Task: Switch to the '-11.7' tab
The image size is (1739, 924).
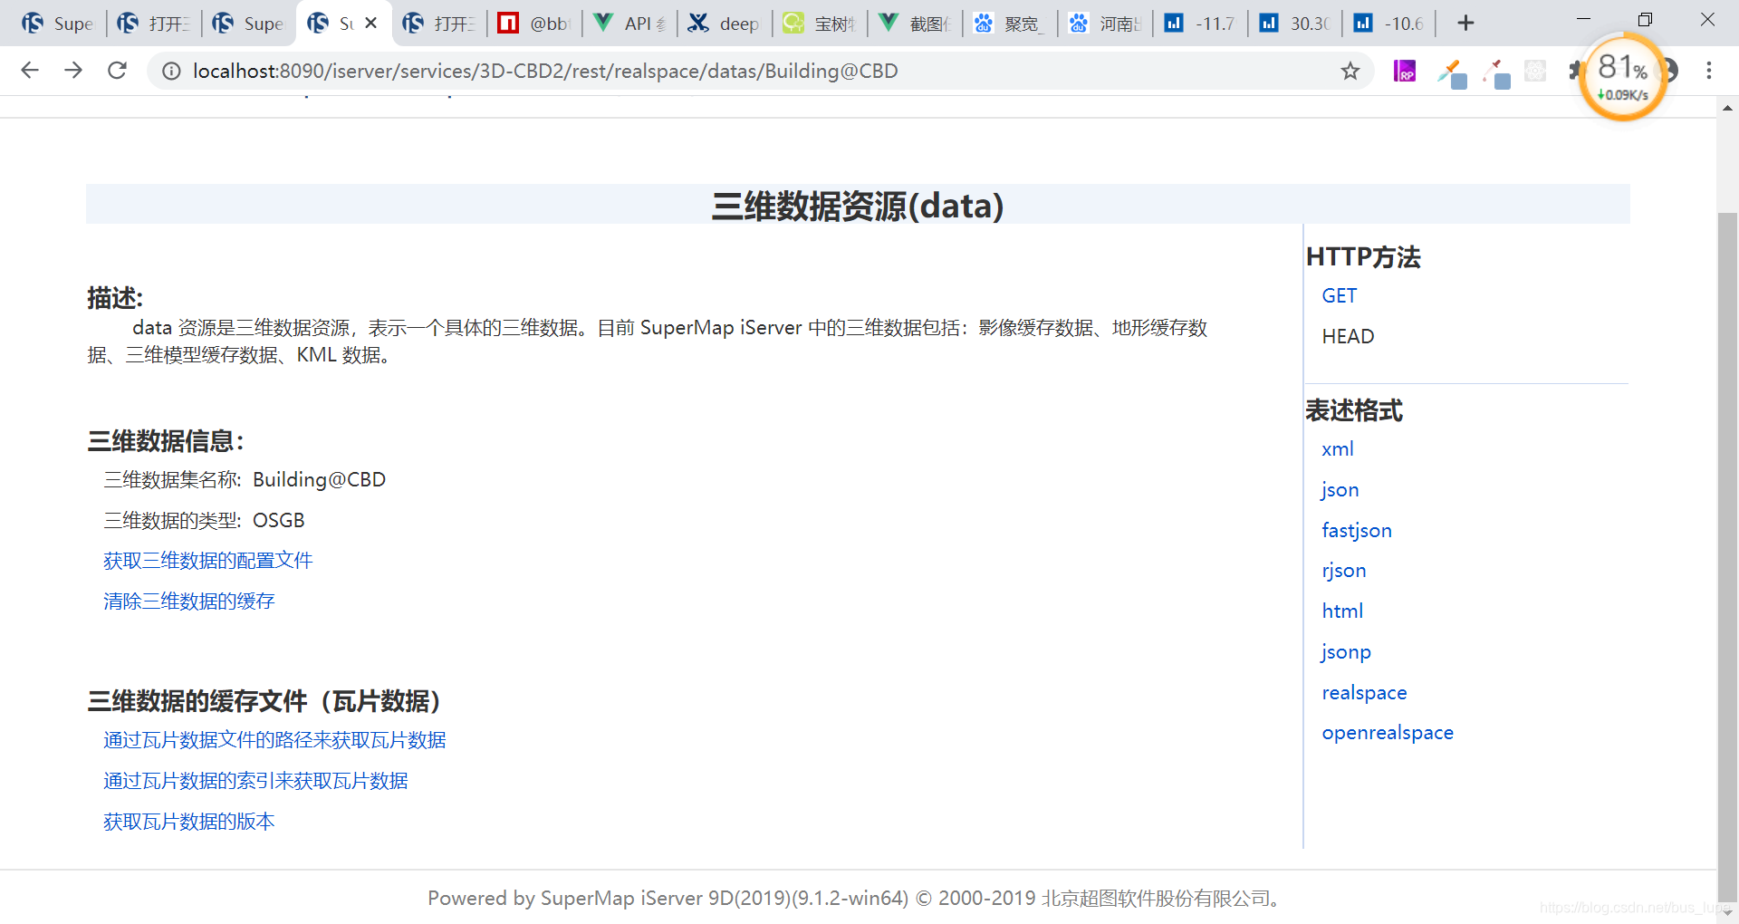Action: (x=1200, y=23)
